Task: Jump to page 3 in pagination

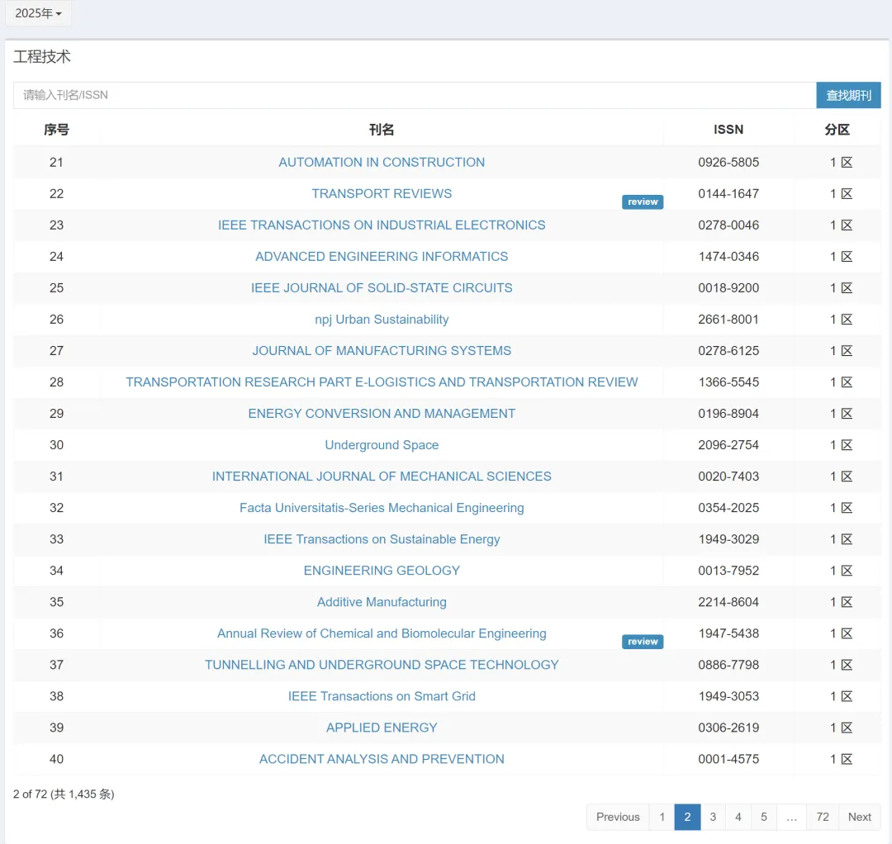Action: point(713,817)
